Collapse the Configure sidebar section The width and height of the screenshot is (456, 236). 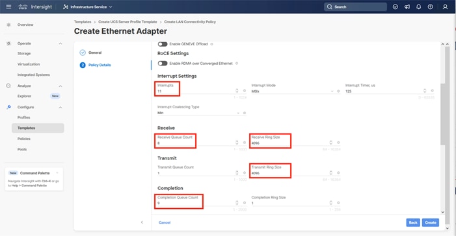(60, 107)
